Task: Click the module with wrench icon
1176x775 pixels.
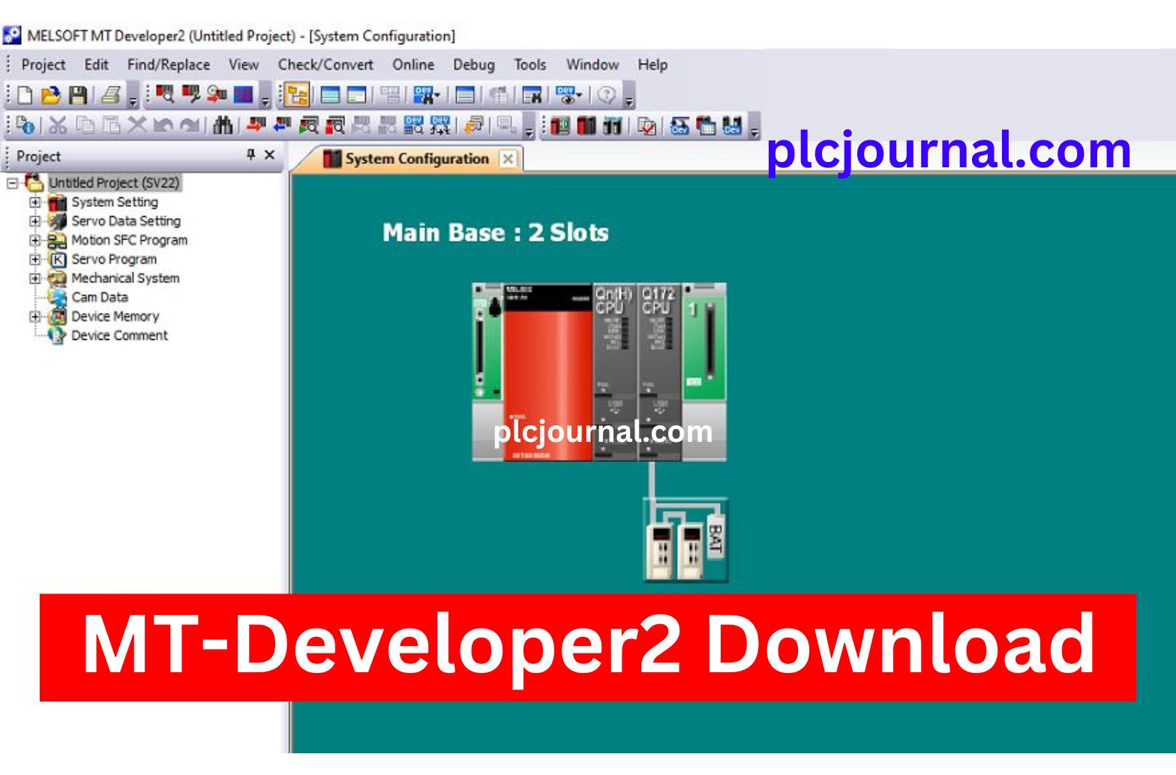Action: coord(191,95)
